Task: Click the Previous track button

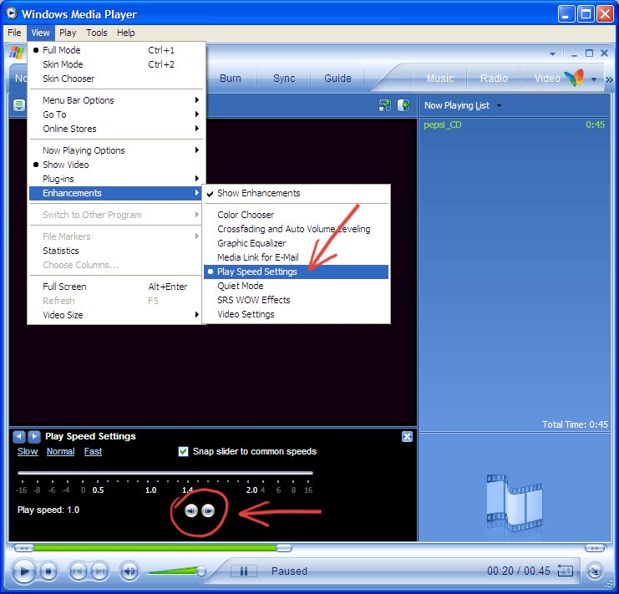Action: tap(79, 571)
